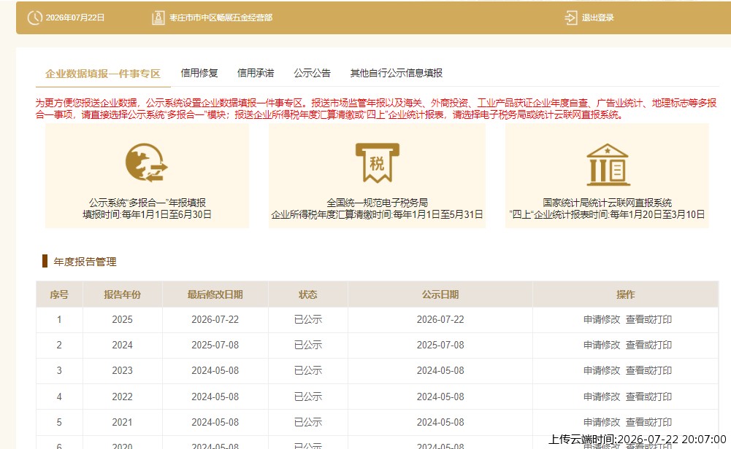Switch to the 信用承诺 tab

pos(256,73)
